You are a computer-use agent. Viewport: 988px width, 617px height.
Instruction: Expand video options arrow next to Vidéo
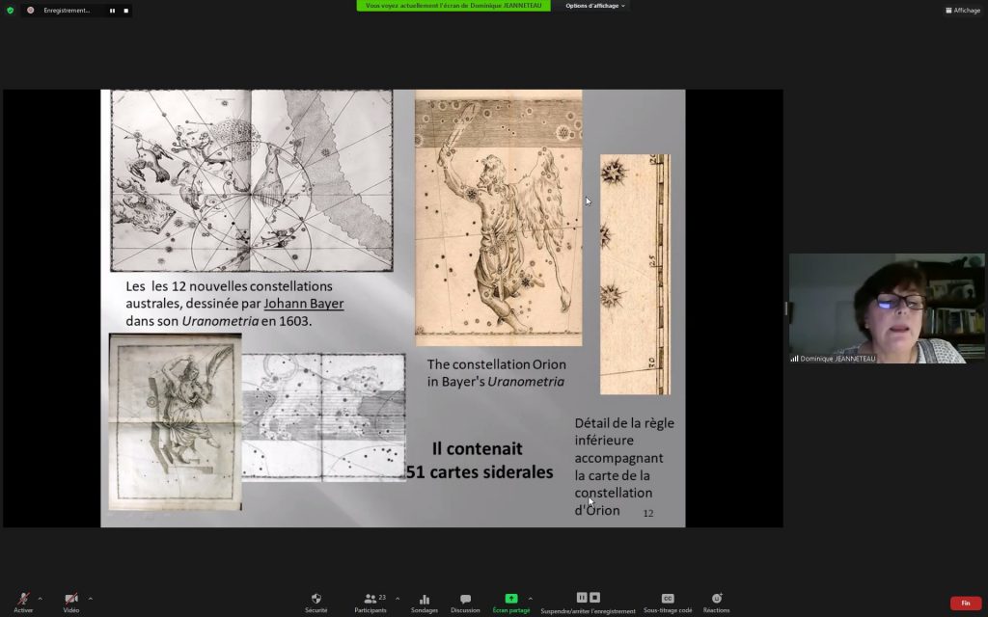90,598
